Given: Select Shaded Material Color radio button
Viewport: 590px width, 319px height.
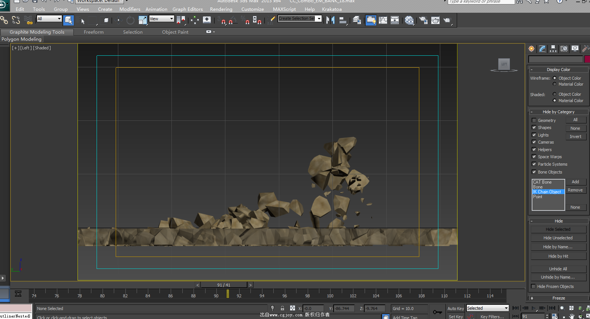Looking at the screenshot, I should [555, 101].
